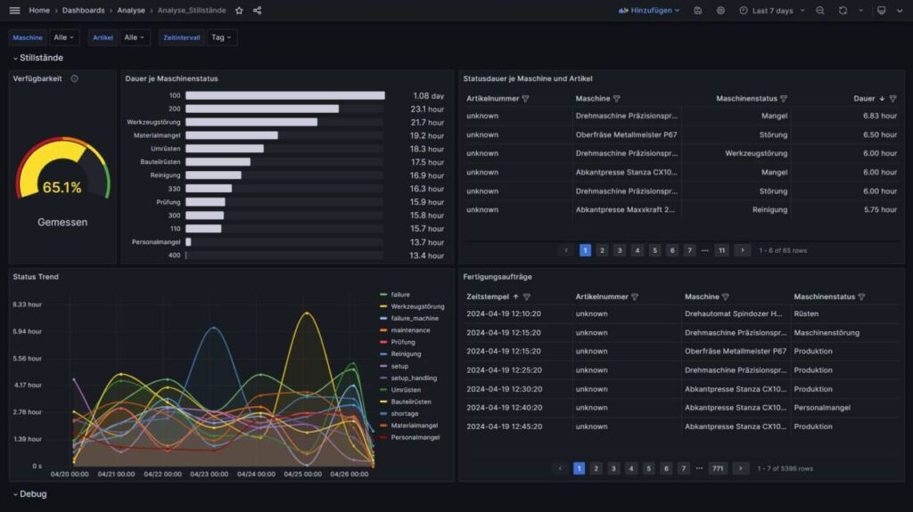Open the Maschine variable dropdown Alle
This screenshot has height=512, width=913.
(63, 37)
